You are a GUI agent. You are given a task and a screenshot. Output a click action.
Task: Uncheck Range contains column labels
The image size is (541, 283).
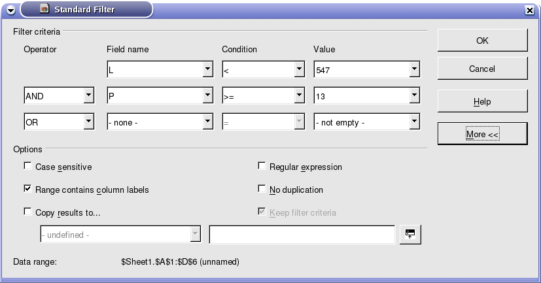27,189
